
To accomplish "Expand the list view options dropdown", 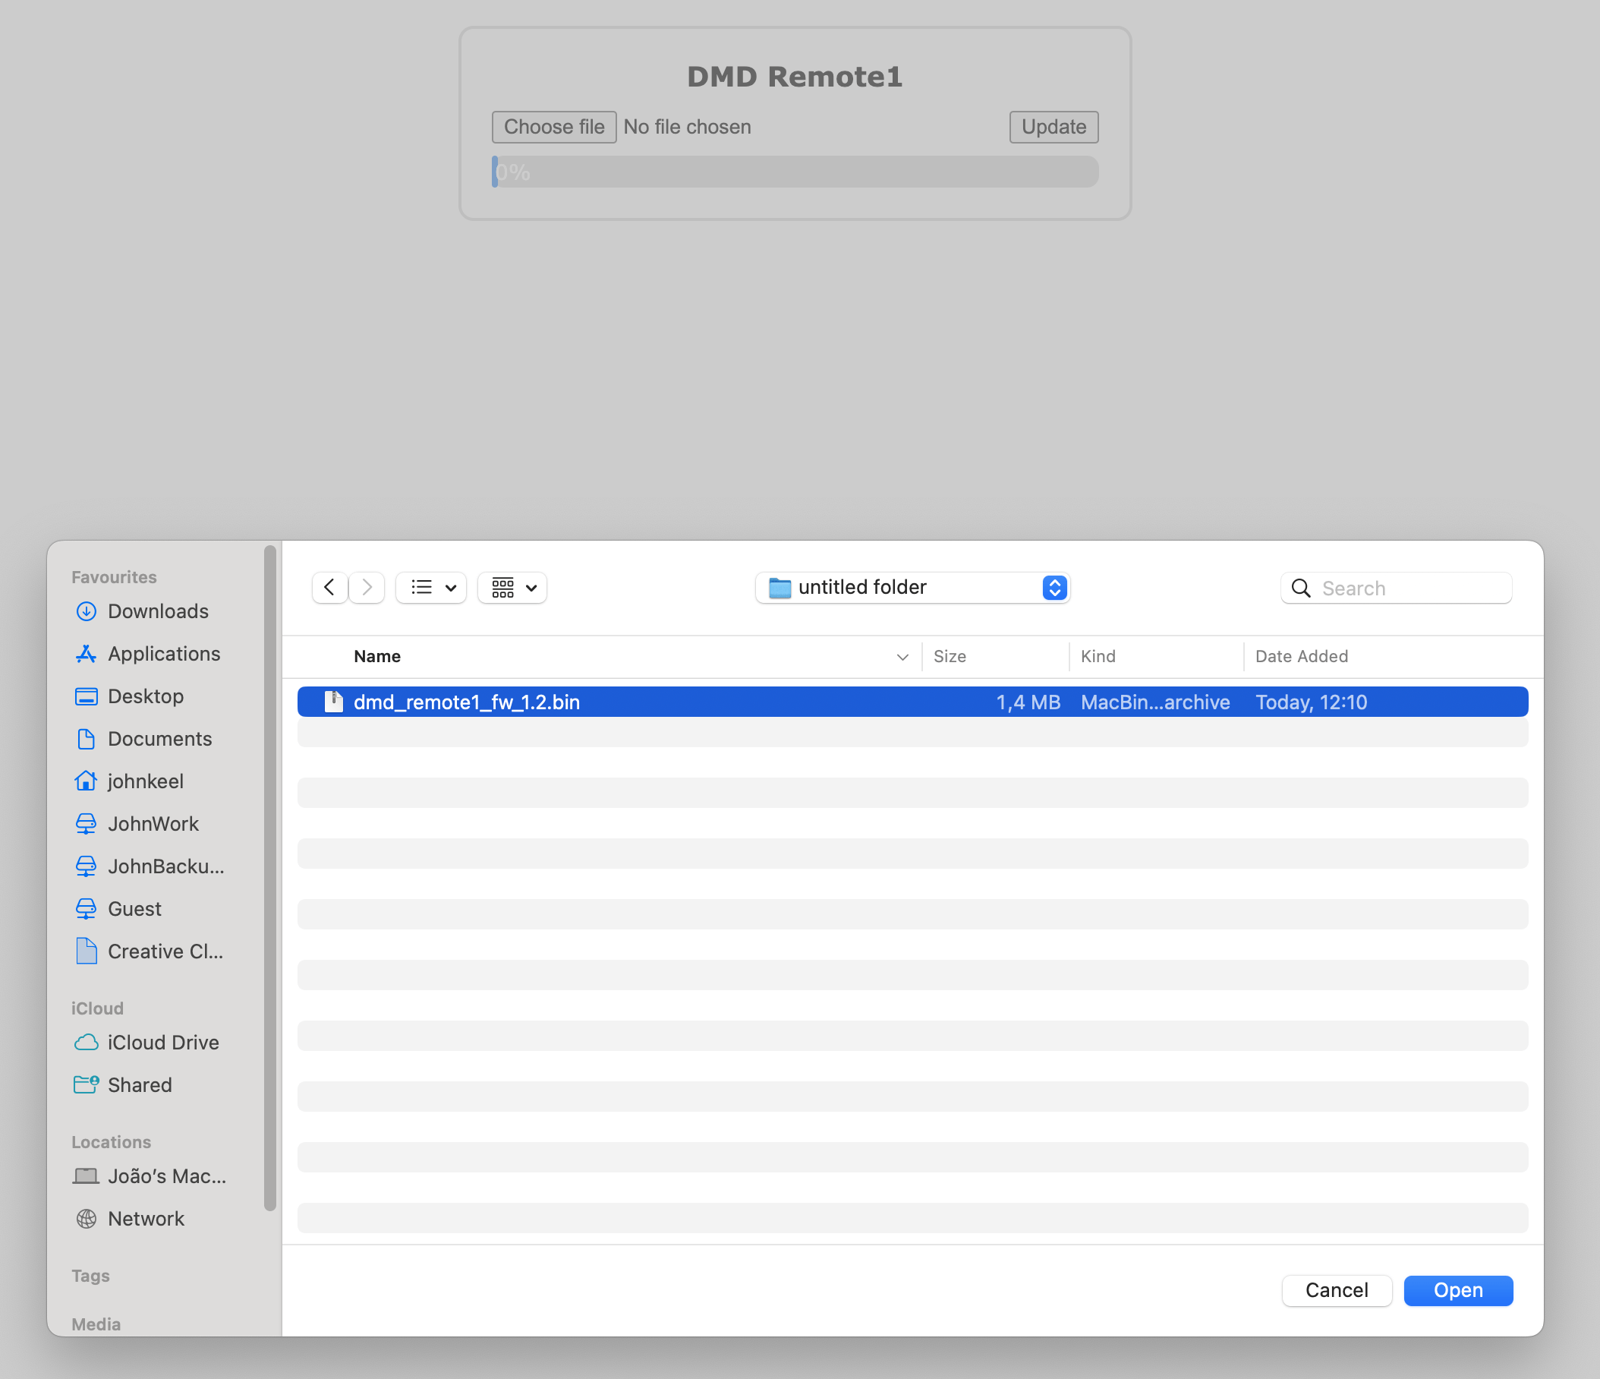I will pyautogui.click(x=432, y=587).
